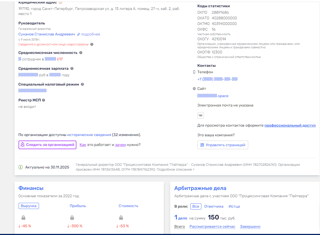Viewport: 320px width, 235px height.
Task: Click Следить за организацией button
Action: [47, 145]
